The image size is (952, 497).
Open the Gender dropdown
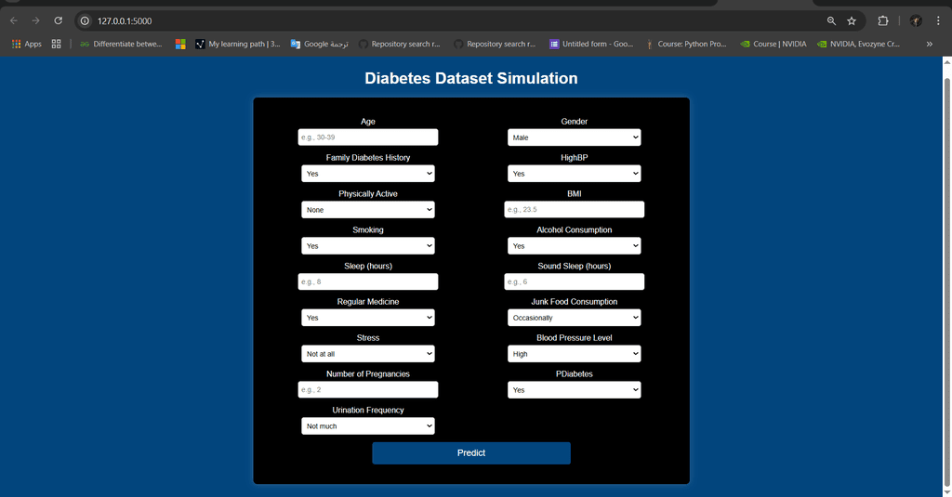tap(575, 137)
